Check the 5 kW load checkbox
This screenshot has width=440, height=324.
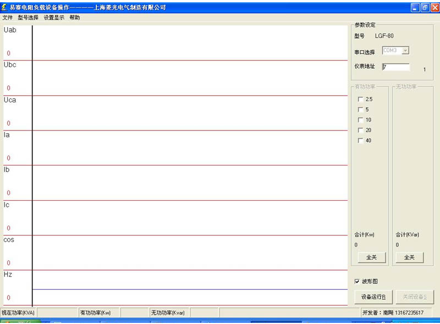[x=361, y=109]
